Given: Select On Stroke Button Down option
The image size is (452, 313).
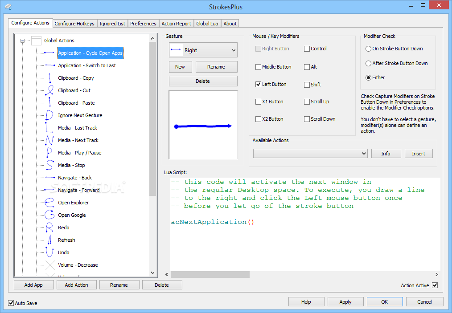Looking at the screenshot, I should (x=368, y=49).
